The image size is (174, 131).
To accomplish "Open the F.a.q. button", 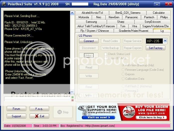I will click(39, 109).
